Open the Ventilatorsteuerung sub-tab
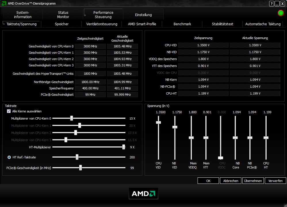The image size is (287, 207). click(102, 24)
